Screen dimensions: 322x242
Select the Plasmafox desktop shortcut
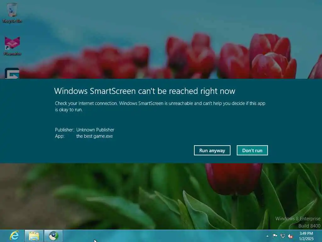coord(12,46)
